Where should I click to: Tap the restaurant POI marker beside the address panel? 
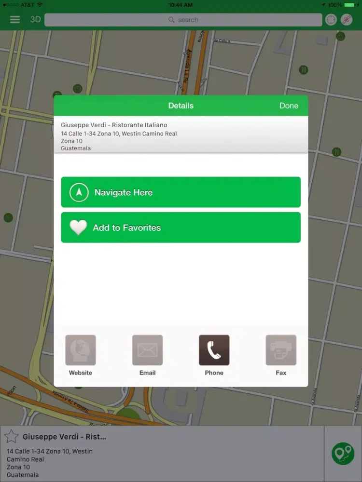(337, 152)
